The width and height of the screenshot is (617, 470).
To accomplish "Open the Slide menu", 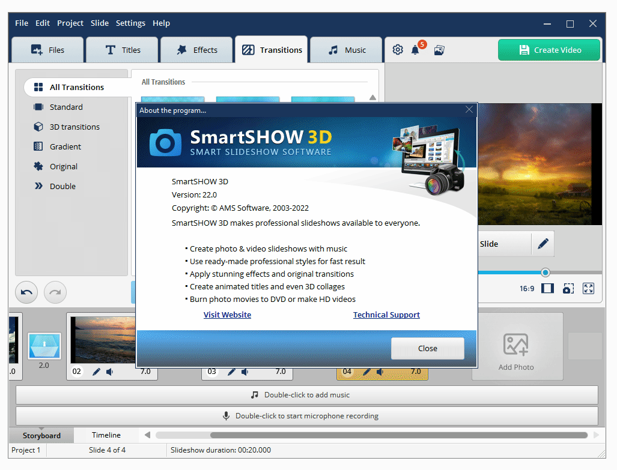I will coord(100,23).
